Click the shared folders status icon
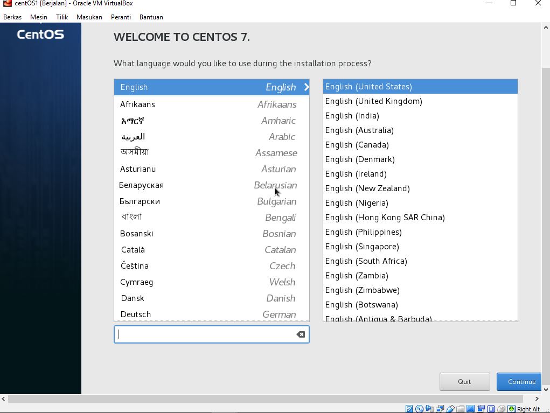This screenshot has width=550, height=413. coord(461,409)
